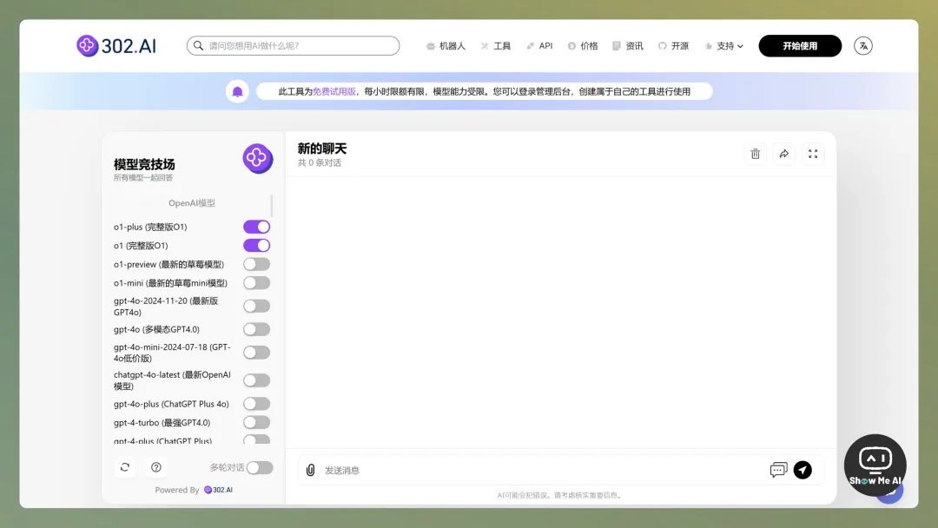Click the refresh icon below model list
The width and height of the screenshot is (938, 528).
(x=125, y=467)
